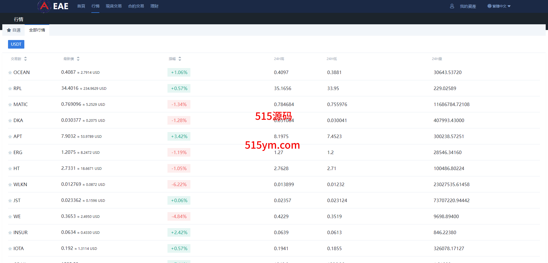Star the WLKN trading pair
The height and width of the screenshot is (263, 548).
tap(10, 185)
